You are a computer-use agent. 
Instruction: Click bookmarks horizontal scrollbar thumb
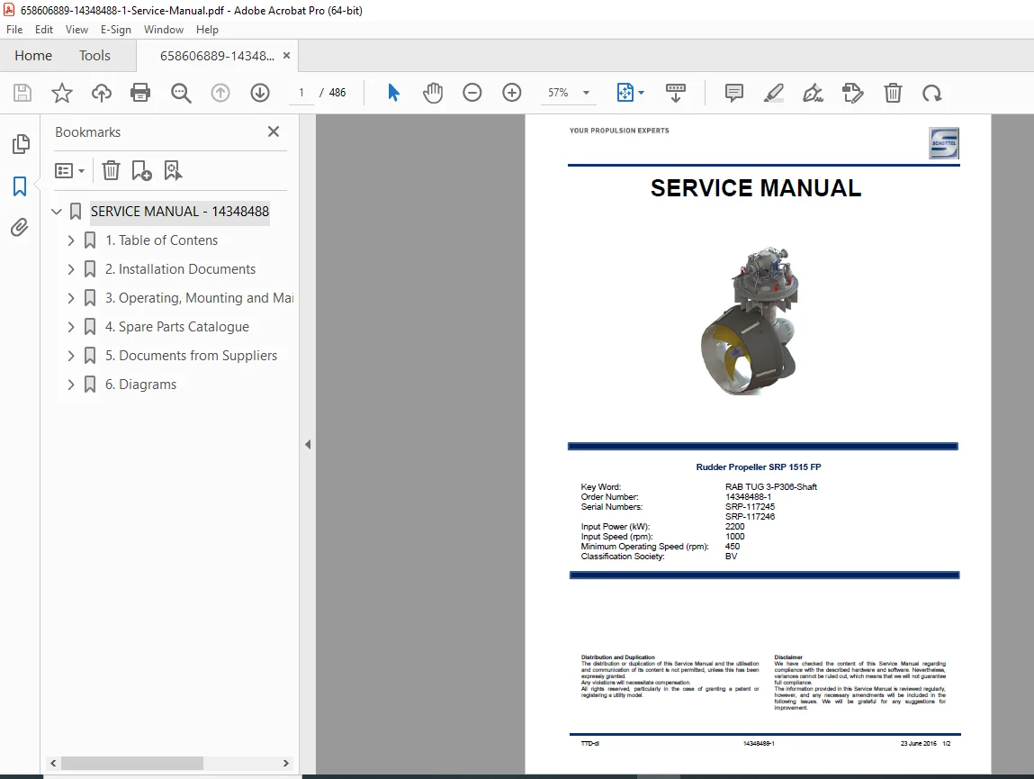(132, 763)
